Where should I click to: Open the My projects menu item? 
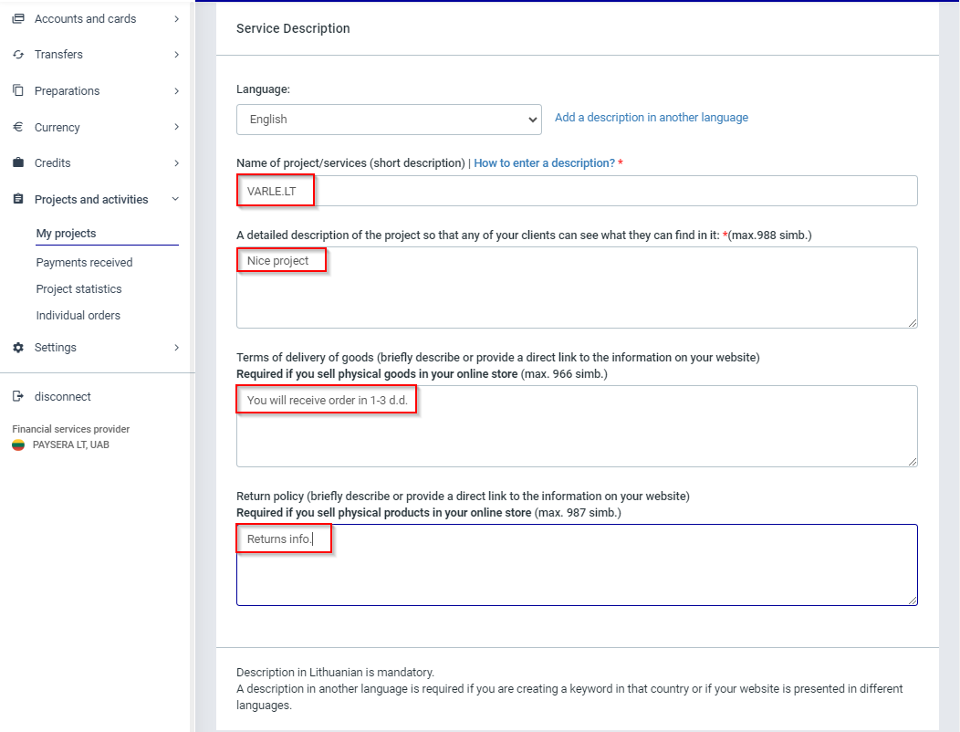pos(66,234)
